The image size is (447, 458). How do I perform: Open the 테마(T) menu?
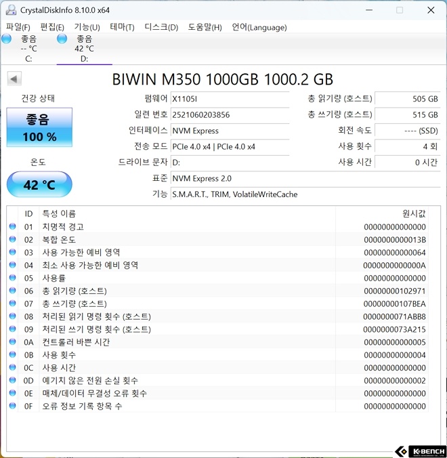pos(122,27)
